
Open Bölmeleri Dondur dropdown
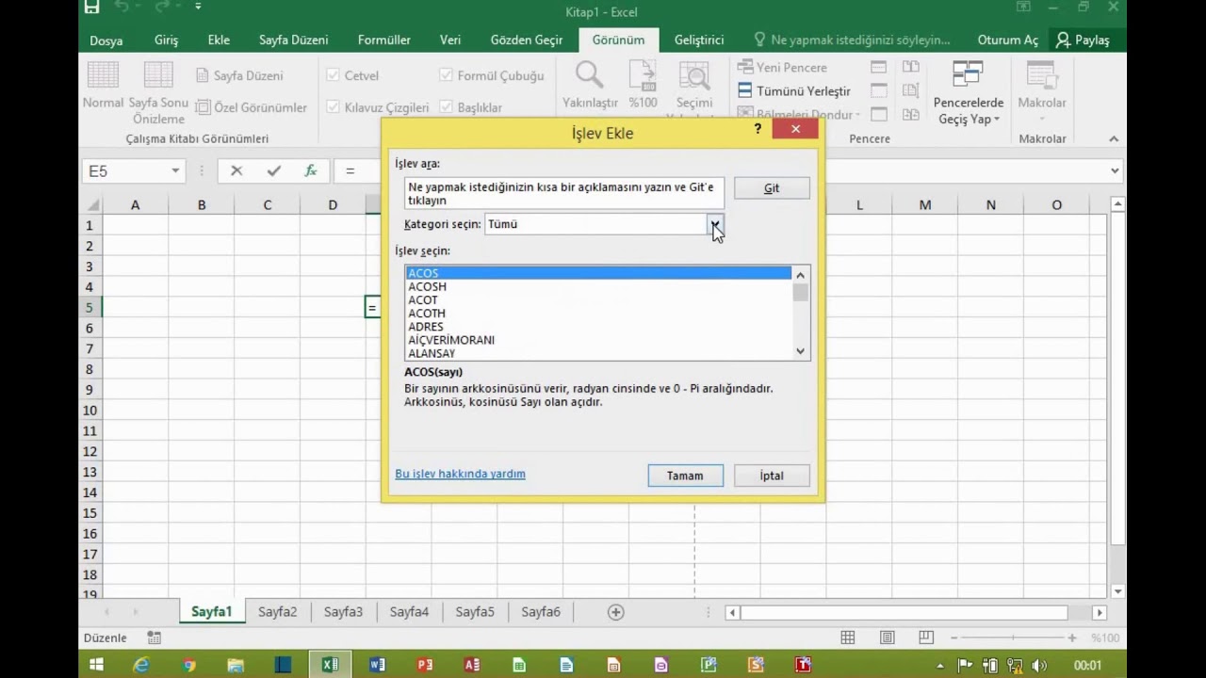tap(799, 114)
